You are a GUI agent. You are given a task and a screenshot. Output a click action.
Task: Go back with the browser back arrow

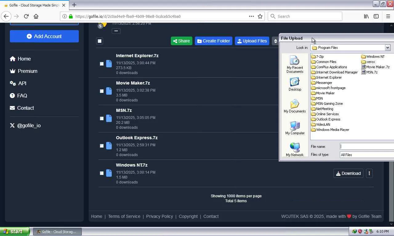[x=6, y=16]
